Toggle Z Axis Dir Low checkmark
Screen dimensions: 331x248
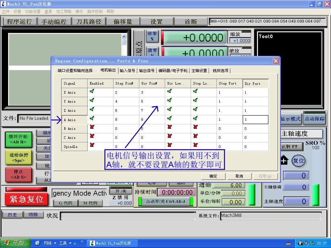tap(169, 109)
